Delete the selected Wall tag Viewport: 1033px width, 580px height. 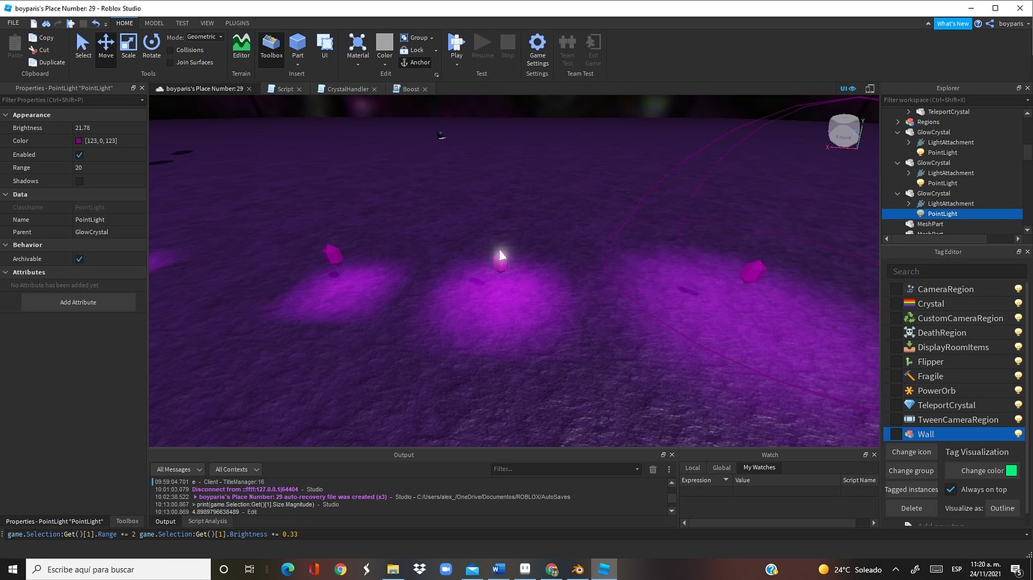(x=911, y=507)
